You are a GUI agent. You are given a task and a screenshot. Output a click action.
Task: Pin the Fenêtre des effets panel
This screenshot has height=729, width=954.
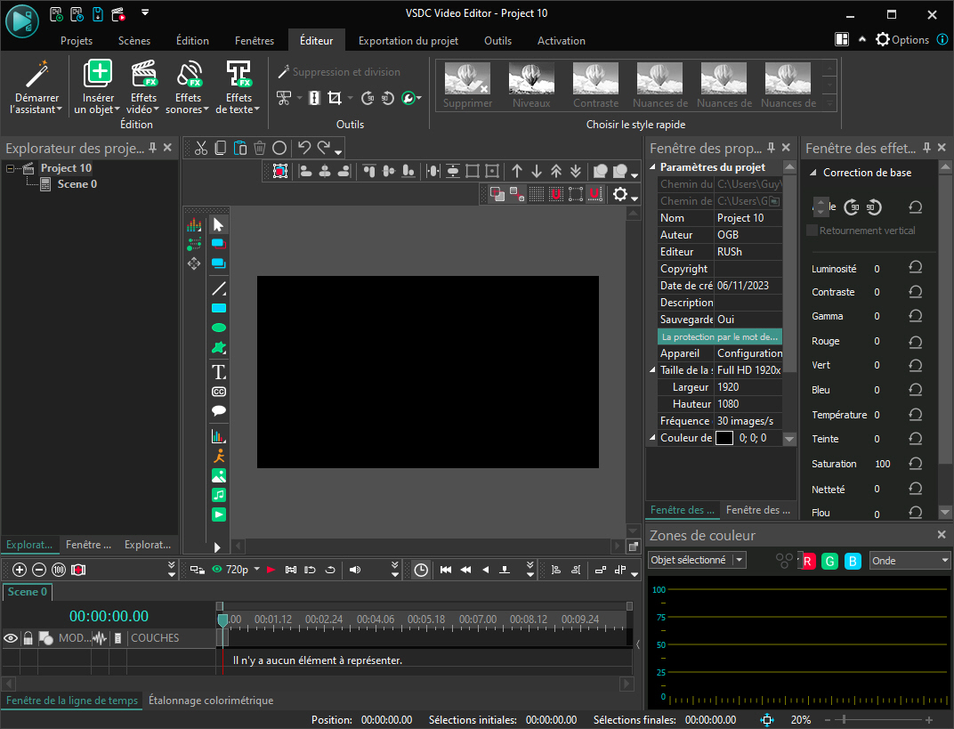(x=926, y=147)
